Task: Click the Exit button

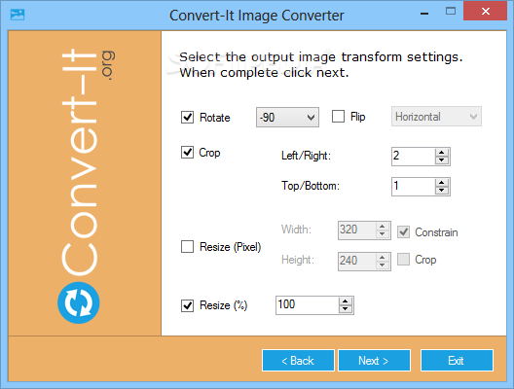Action: (x=457, y=360)
